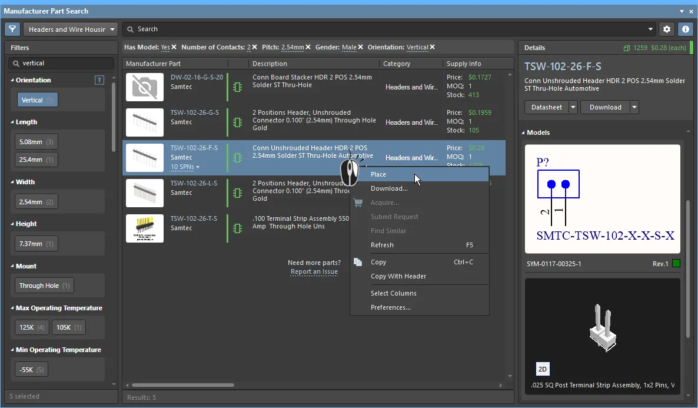Click component model icon for TSW-102-26-T-S

237,228
